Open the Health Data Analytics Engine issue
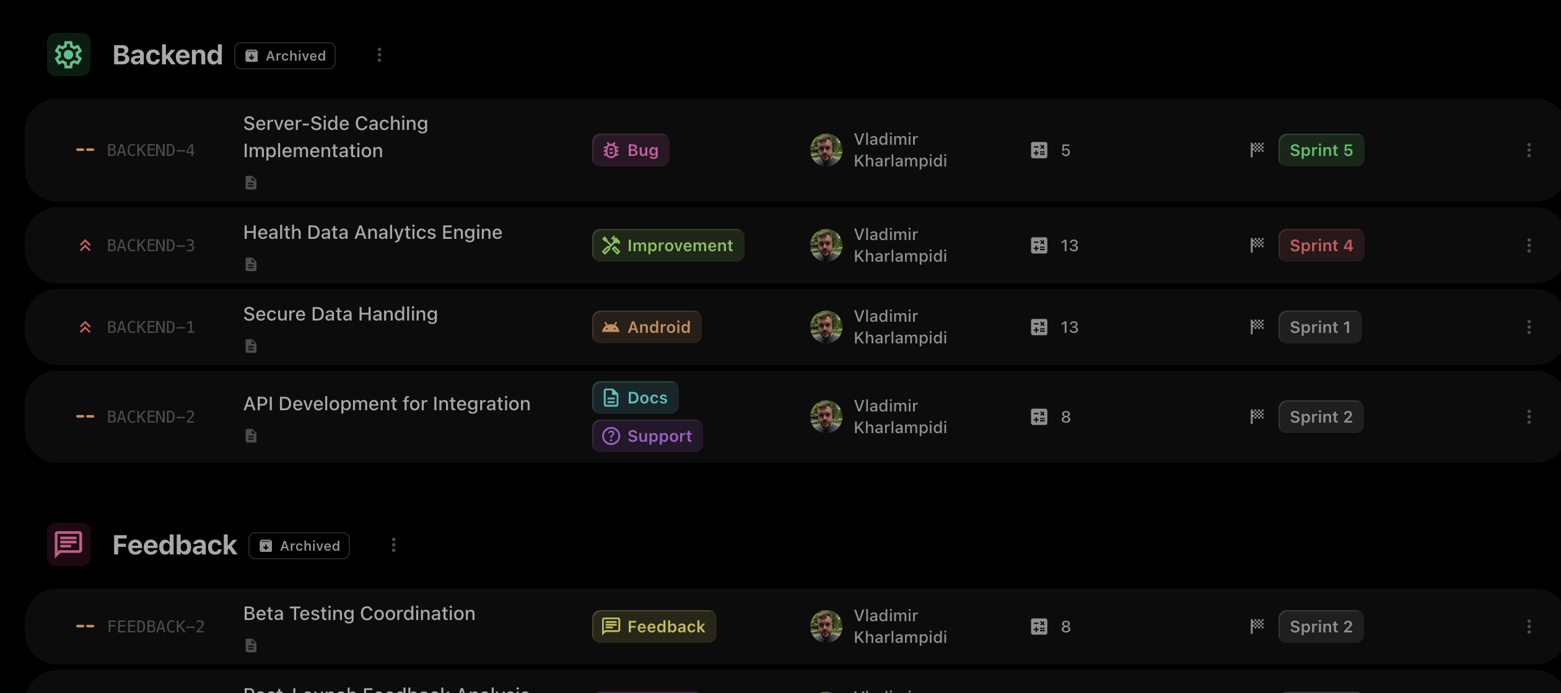The height and width of the screenshot is (693, 1561). coord(373,233)
